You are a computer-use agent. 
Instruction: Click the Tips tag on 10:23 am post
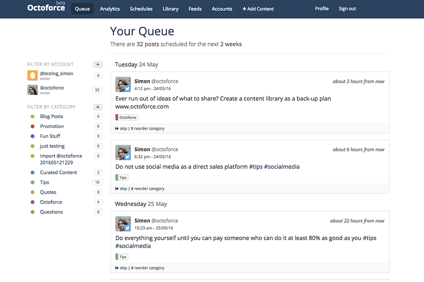[x=122, y=257]
